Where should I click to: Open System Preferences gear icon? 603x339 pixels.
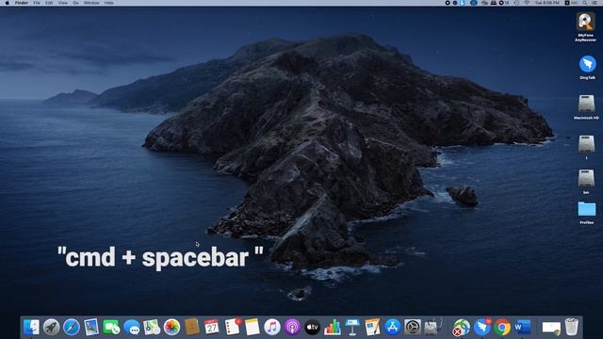[413, 328]
